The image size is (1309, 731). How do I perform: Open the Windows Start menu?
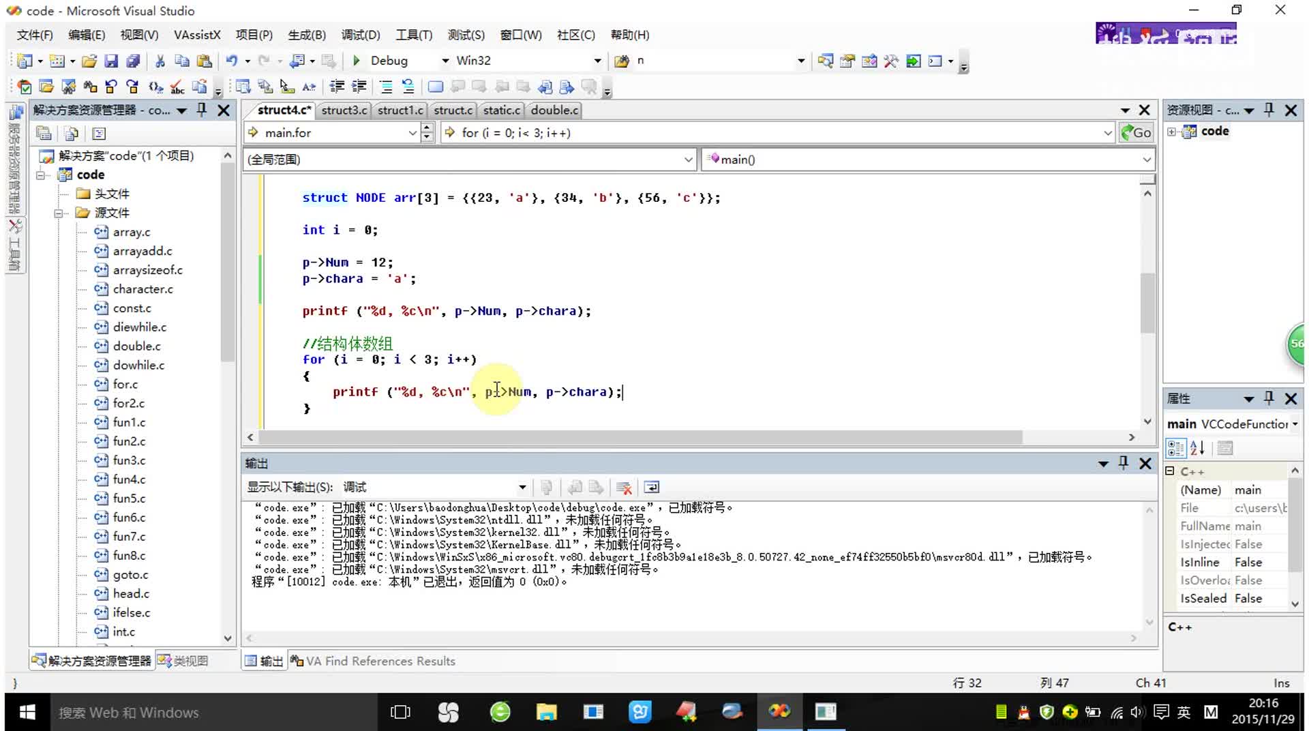[27, 713]
